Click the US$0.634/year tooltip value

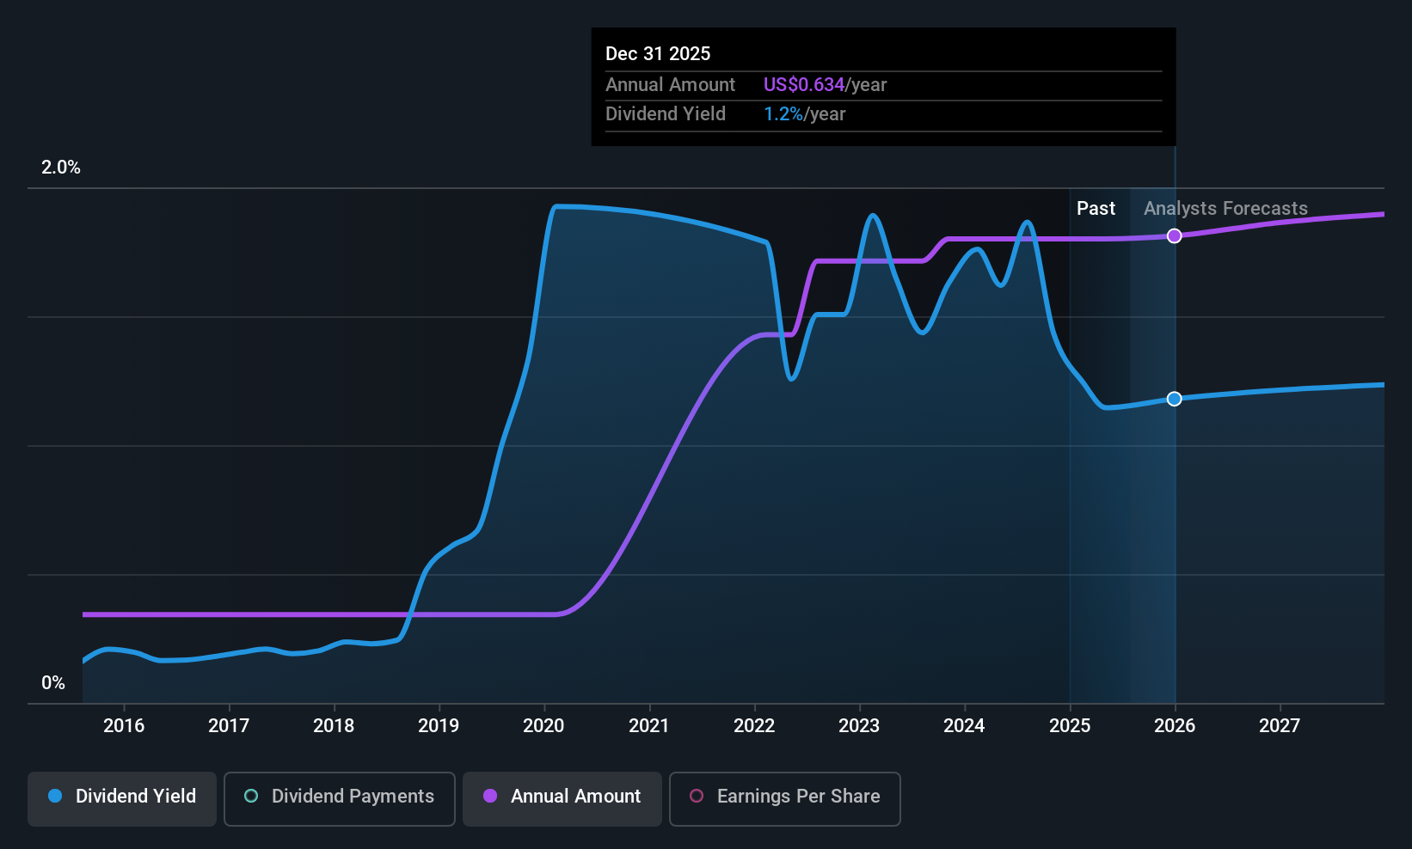click(x=825, y=84)
